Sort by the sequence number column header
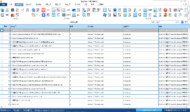Viewport: 190px width, 112px height. 7,26
